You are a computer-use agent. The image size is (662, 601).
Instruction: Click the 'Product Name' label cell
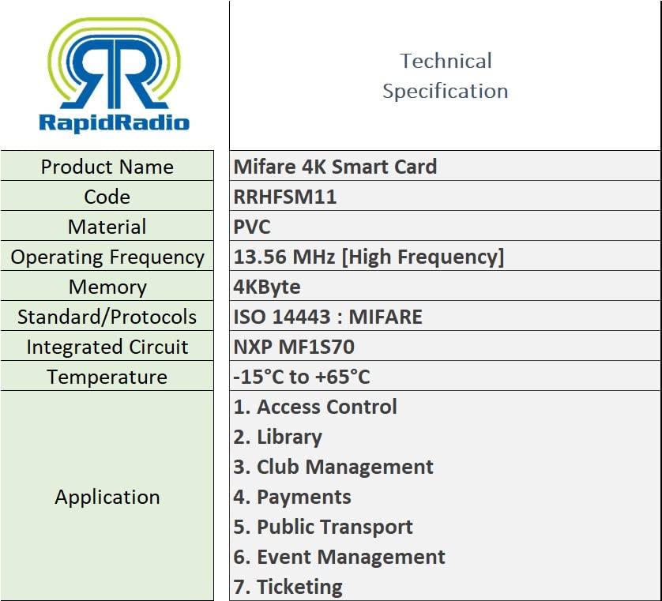107,166
